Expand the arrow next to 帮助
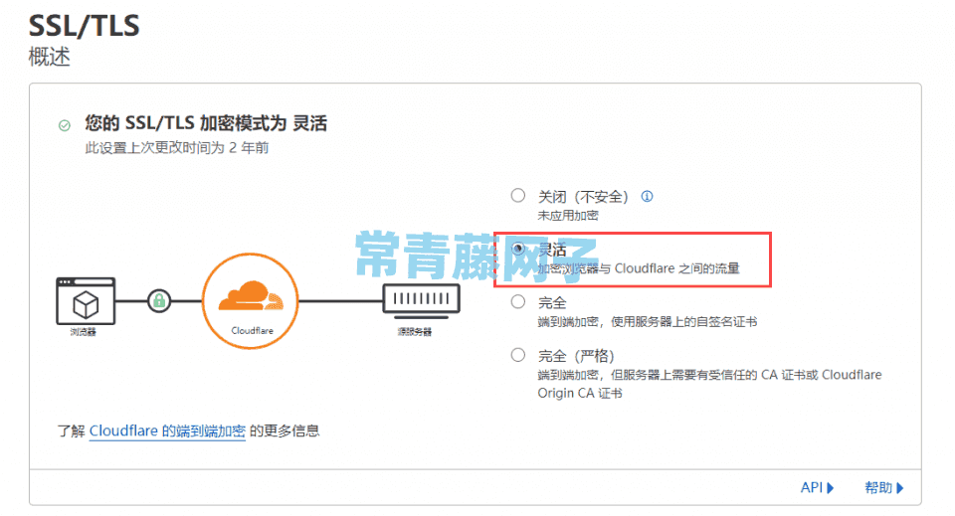Viewport: 955px width, 516px height. pyautogui.click(x=900, y=488)
